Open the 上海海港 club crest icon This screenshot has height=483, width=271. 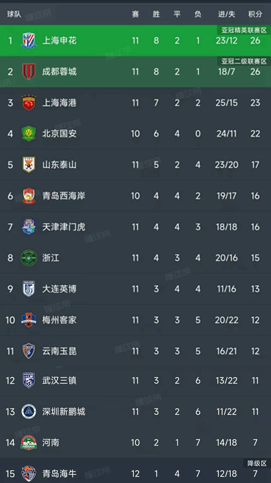(29, 103)
